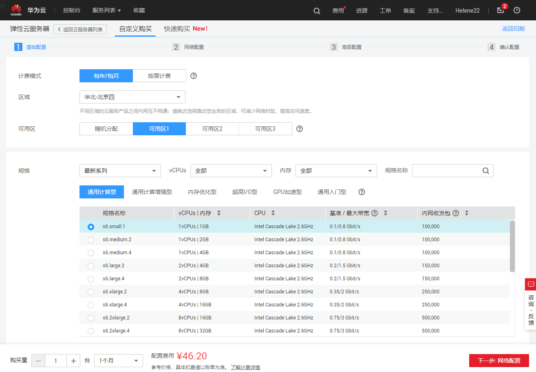Click help icon beside 基准 / 最大带宽 header

click(375, 213)
